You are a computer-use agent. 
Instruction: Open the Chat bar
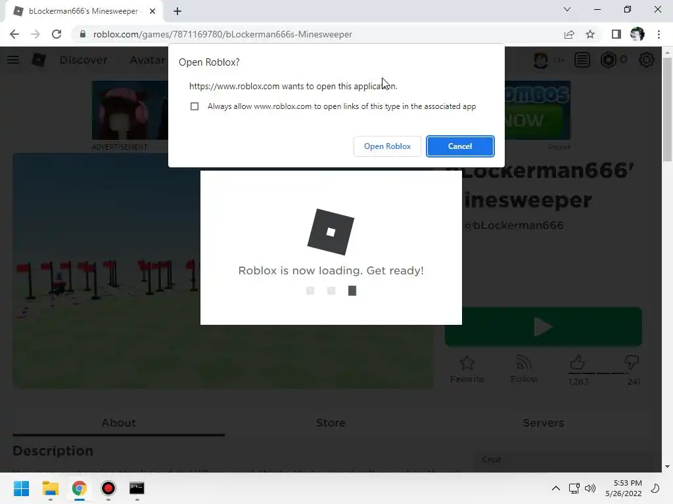pyautogui.click(x=567, y=459)
